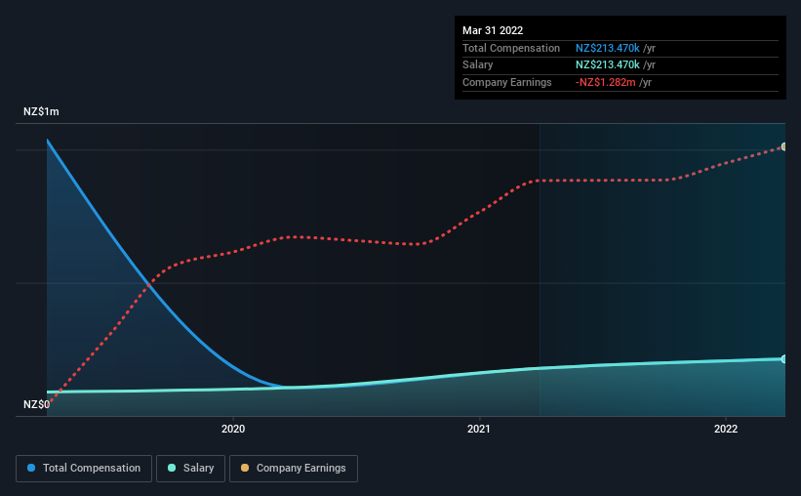801x496 pixels.
Task: Click the Salary tooltip row label
Action: [478, 65]
